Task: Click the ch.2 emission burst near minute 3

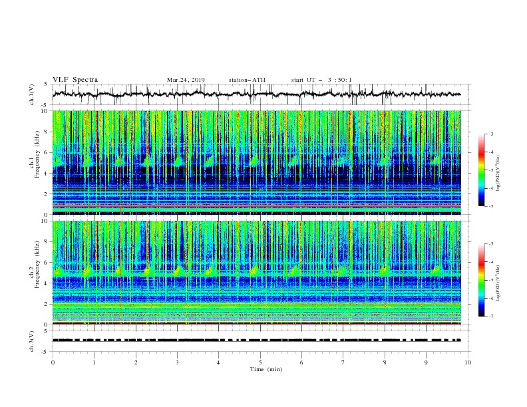Action: click(178, 271)
